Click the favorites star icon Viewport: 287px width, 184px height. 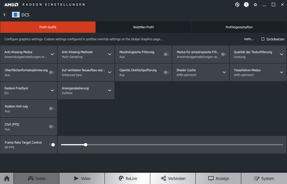point(255,5)
